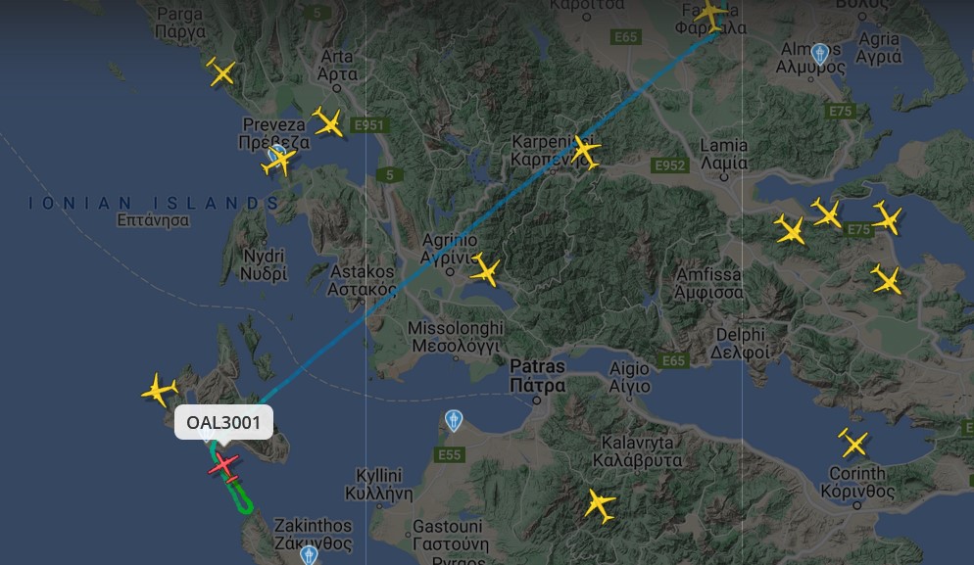The height and width of the screenshot is (565, 974).
Task: Select rightmost plane in cluster east of Lamia
Action: click(887, 217)
